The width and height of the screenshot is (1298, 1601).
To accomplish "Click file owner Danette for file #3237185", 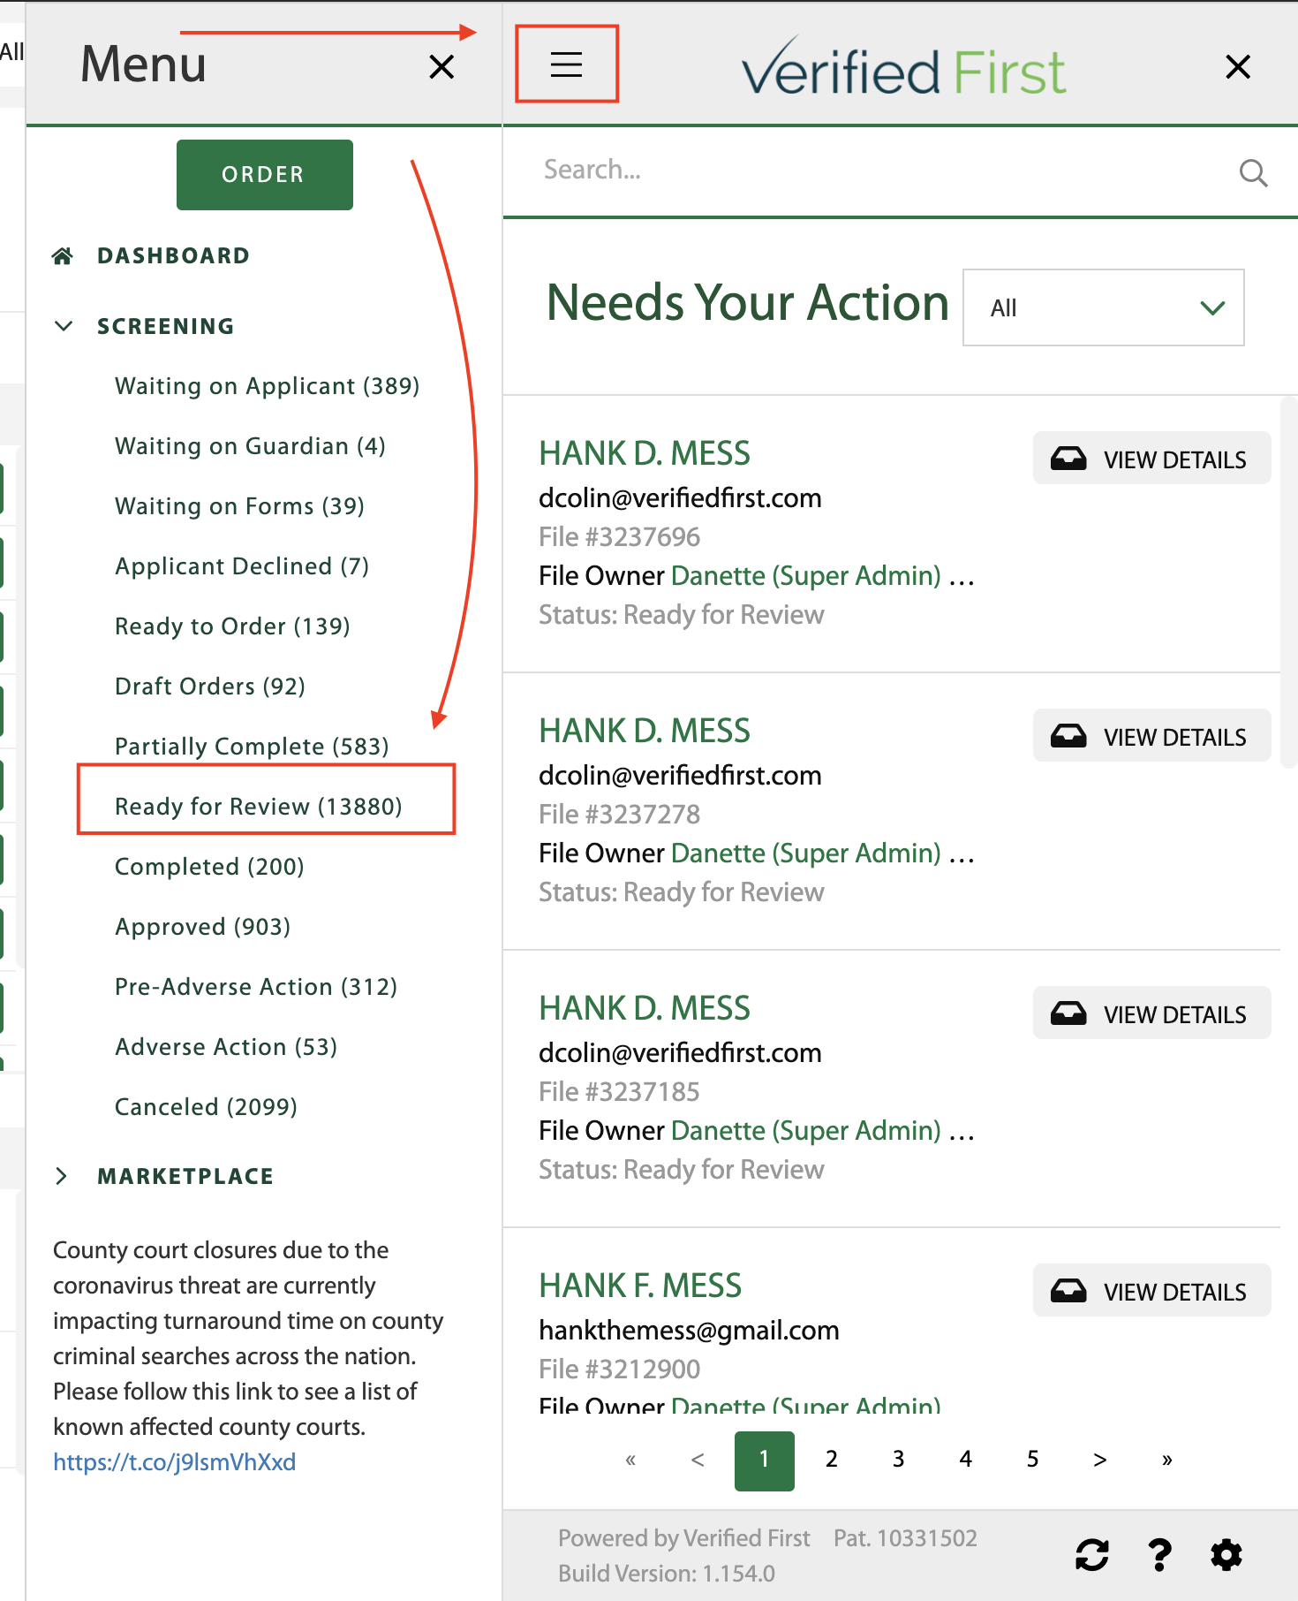I will [x=806, y=1131].
